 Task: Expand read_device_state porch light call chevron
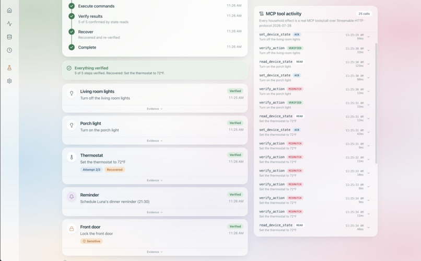[368, 64]
